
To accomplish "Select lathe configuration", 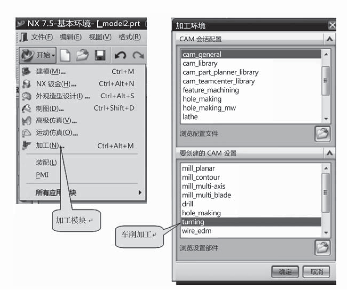I will point(251,117).
